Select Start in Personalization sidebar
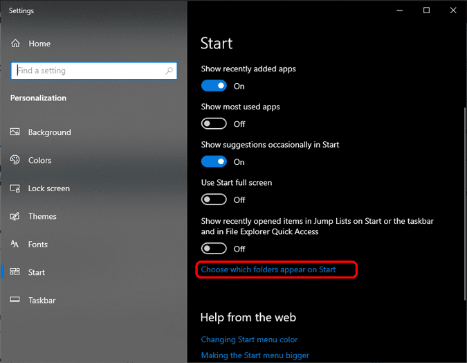Viewport: 467px width, 363px height. point(37,272)
